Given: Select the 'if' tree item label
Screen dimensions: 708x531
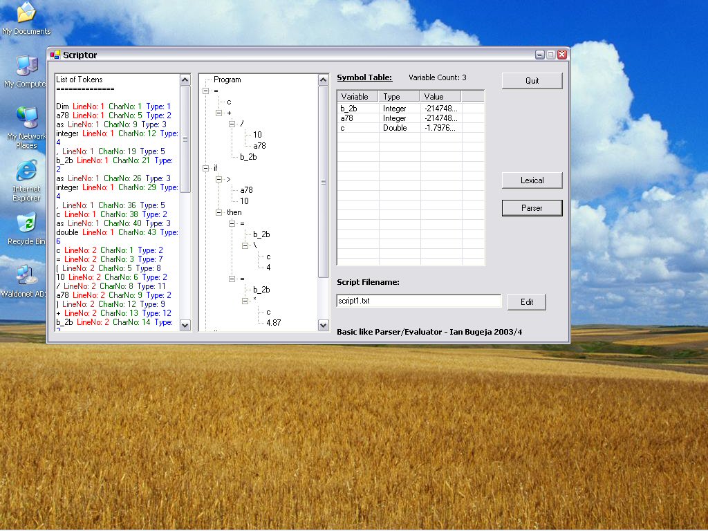Looking at the screenshot, I should 216,168.
